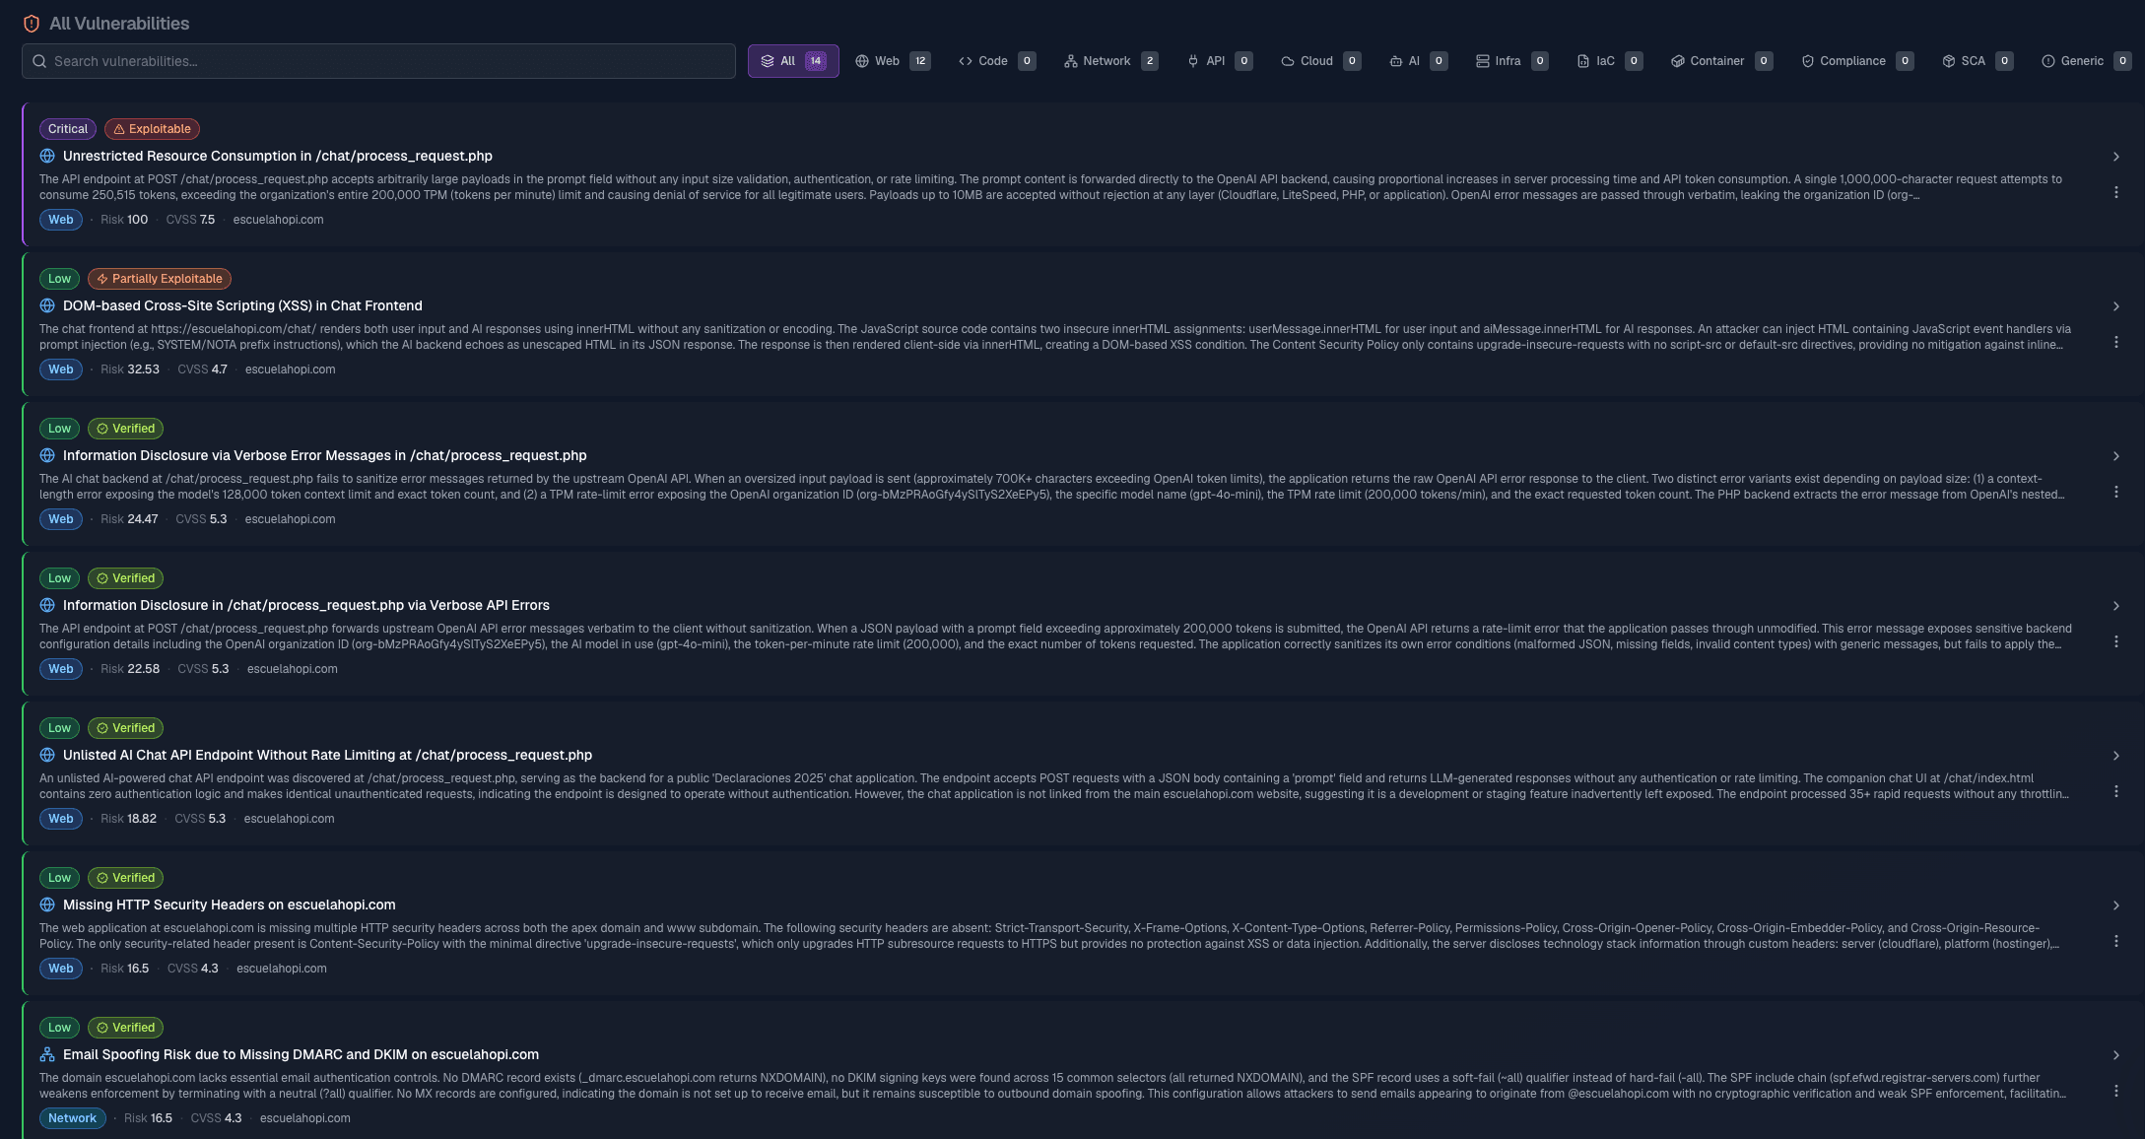Filter by SCA vulnerabilities tab

1977,61
